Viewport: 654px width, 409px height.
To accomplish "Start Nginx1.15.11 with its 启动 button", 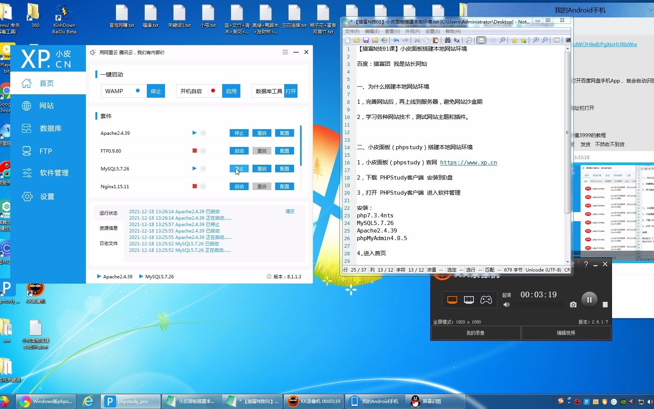I will click(239, 186).
